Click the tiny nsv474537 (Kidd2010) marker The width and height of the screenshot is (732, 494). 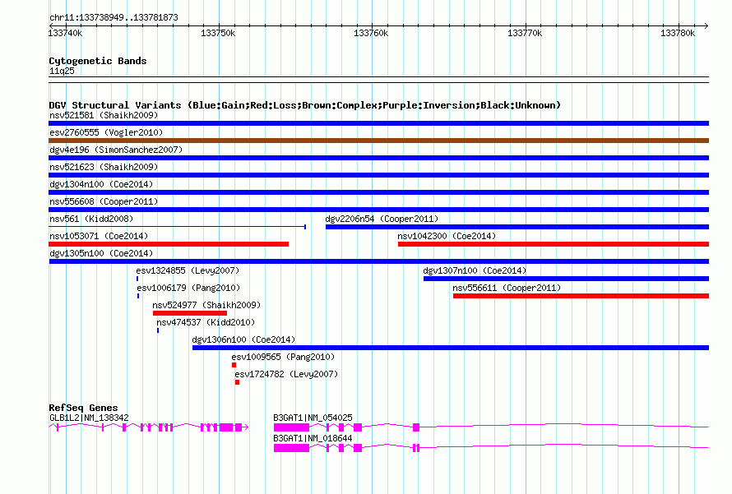click(158, 330)
